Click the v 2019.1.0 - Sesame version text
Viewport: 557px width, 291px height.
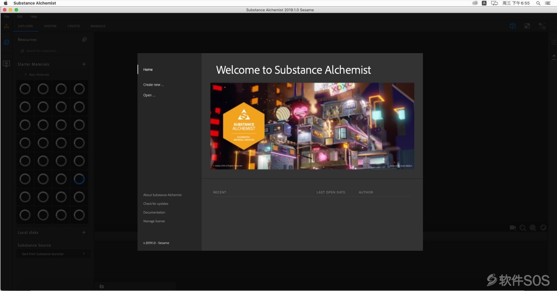(156, 243)
